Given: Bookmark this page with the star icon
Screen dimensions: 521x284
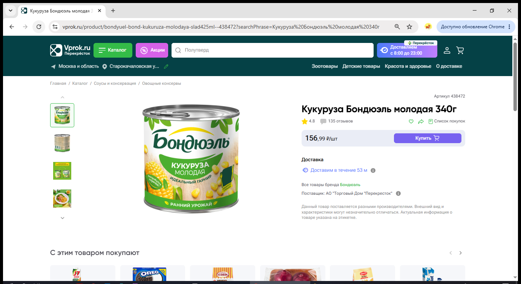Looking at the screenshot, I should [409, 27].
